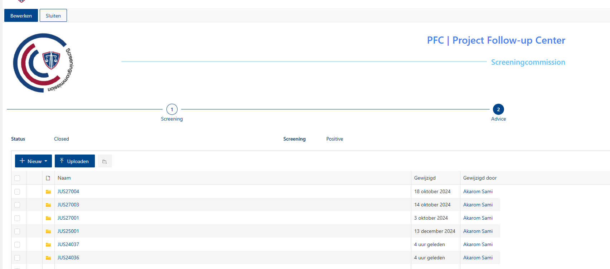Select the JUS27001 row checkbox
Image resolution: width=610 pixels, height=269 pixels.
(x=17, y=218)
